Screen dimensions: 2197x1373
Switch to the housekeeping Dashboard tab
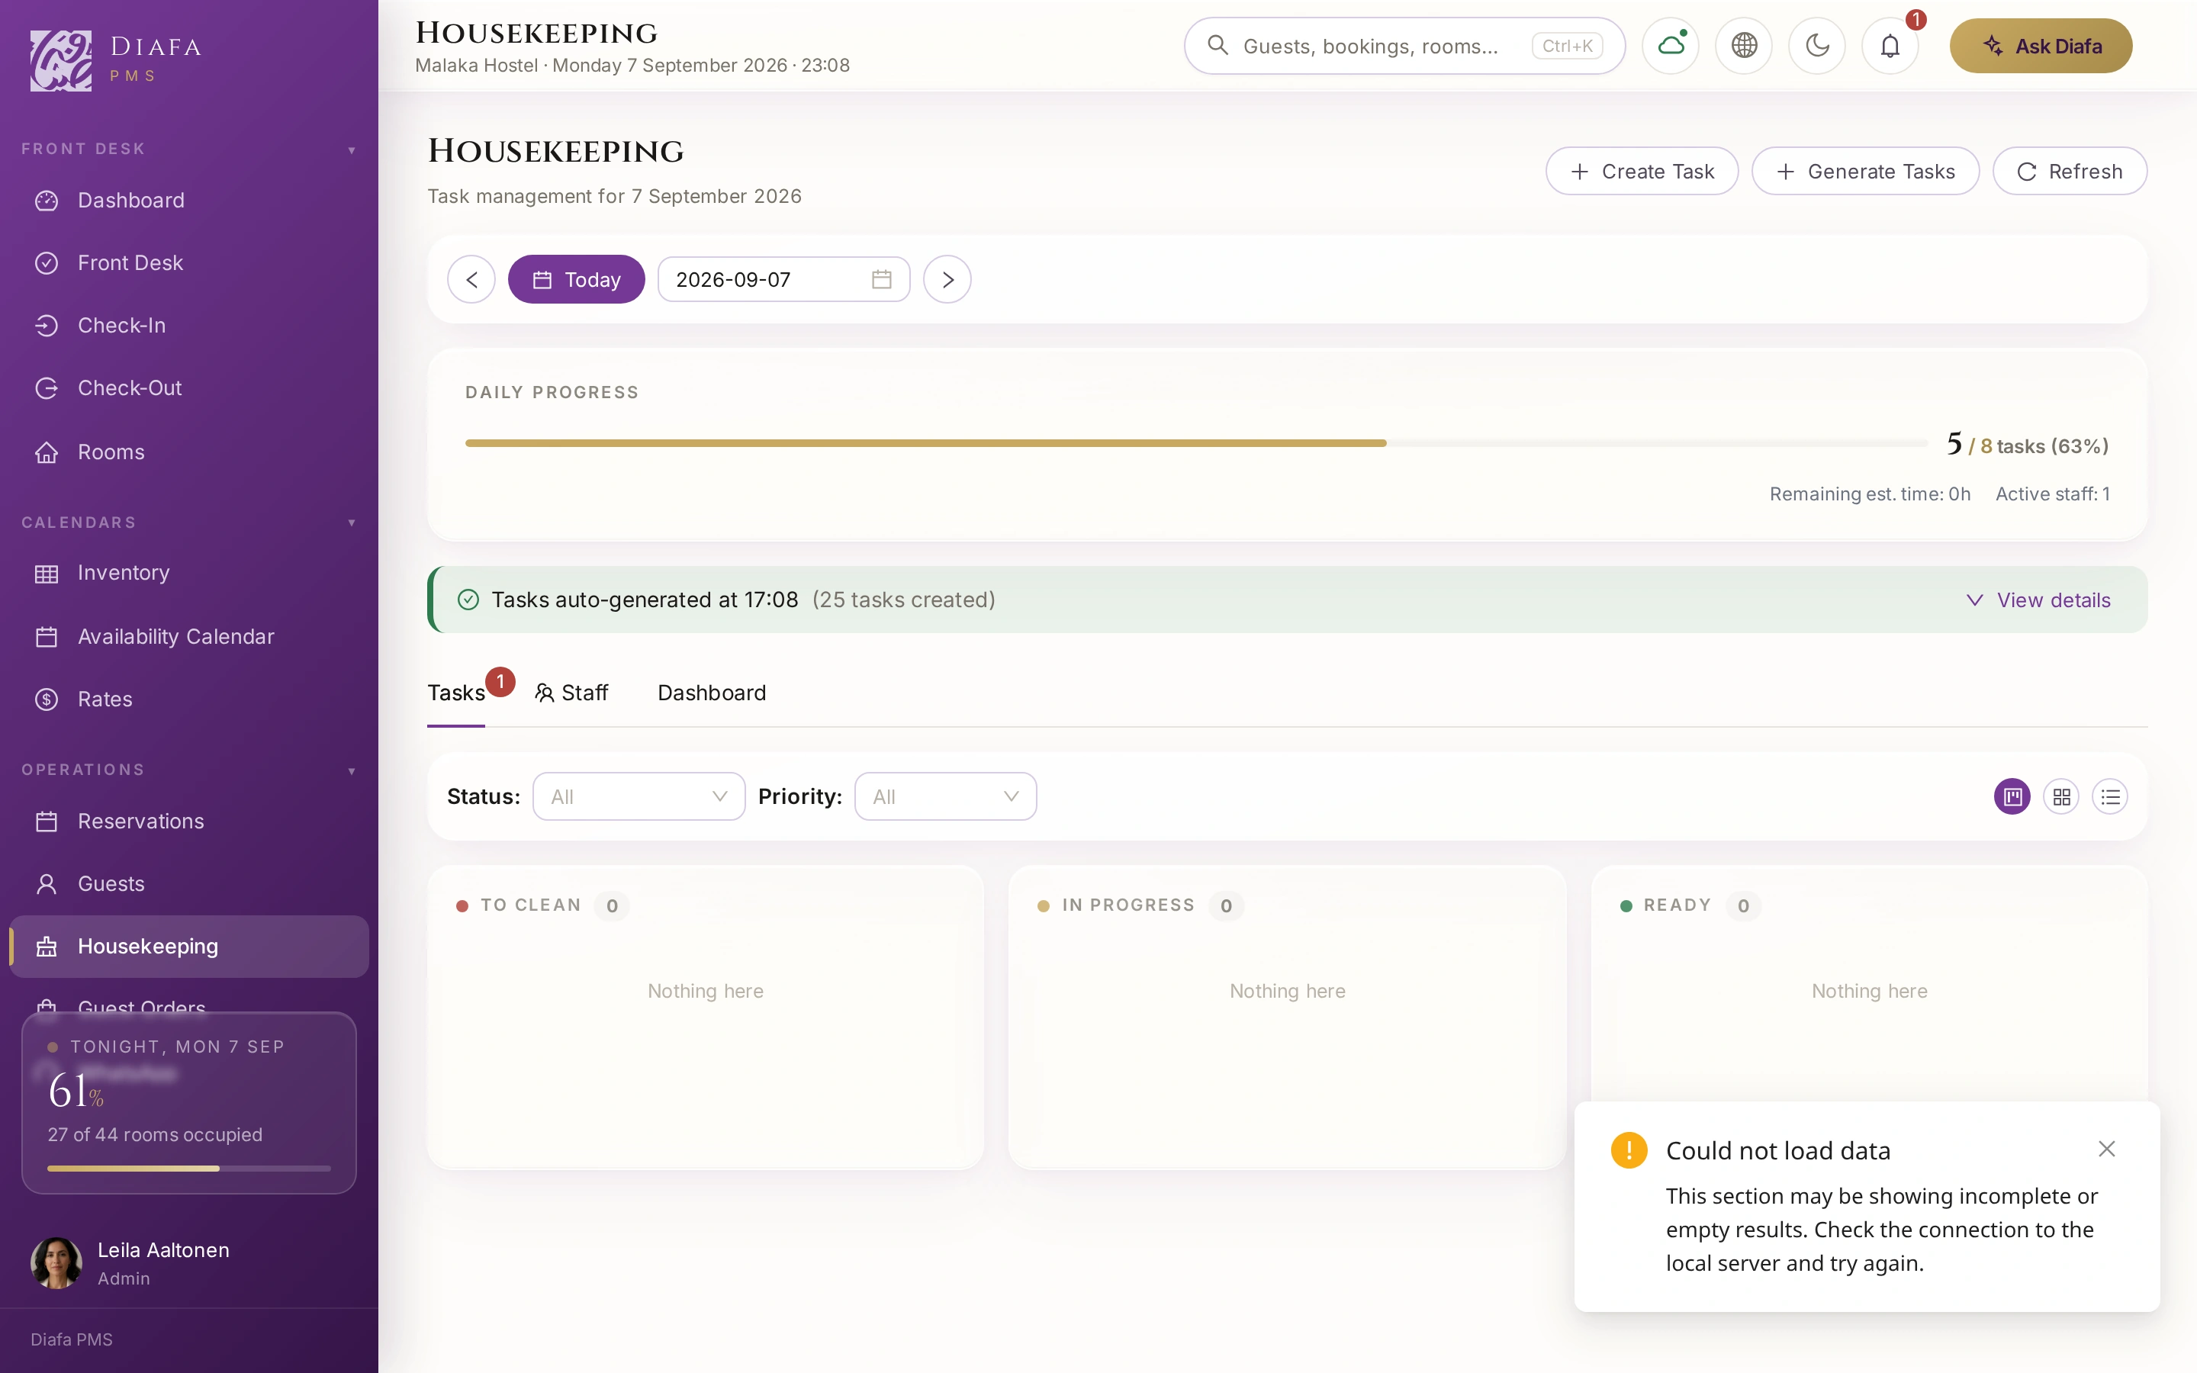[x=712, y=693]
